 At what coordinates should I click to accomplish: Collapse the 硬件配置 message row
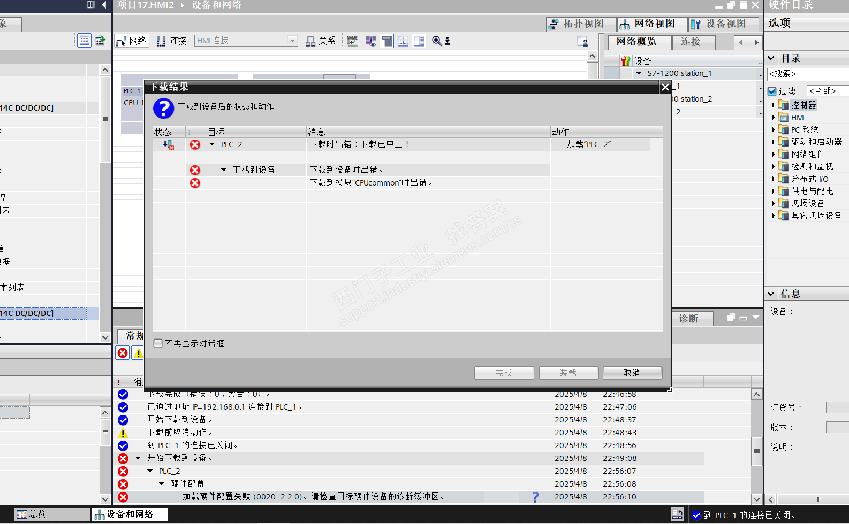tap(162, 484)
